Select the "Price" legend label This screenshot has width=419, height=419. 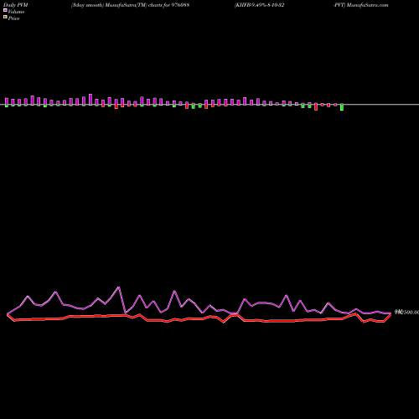click(13, 18)
